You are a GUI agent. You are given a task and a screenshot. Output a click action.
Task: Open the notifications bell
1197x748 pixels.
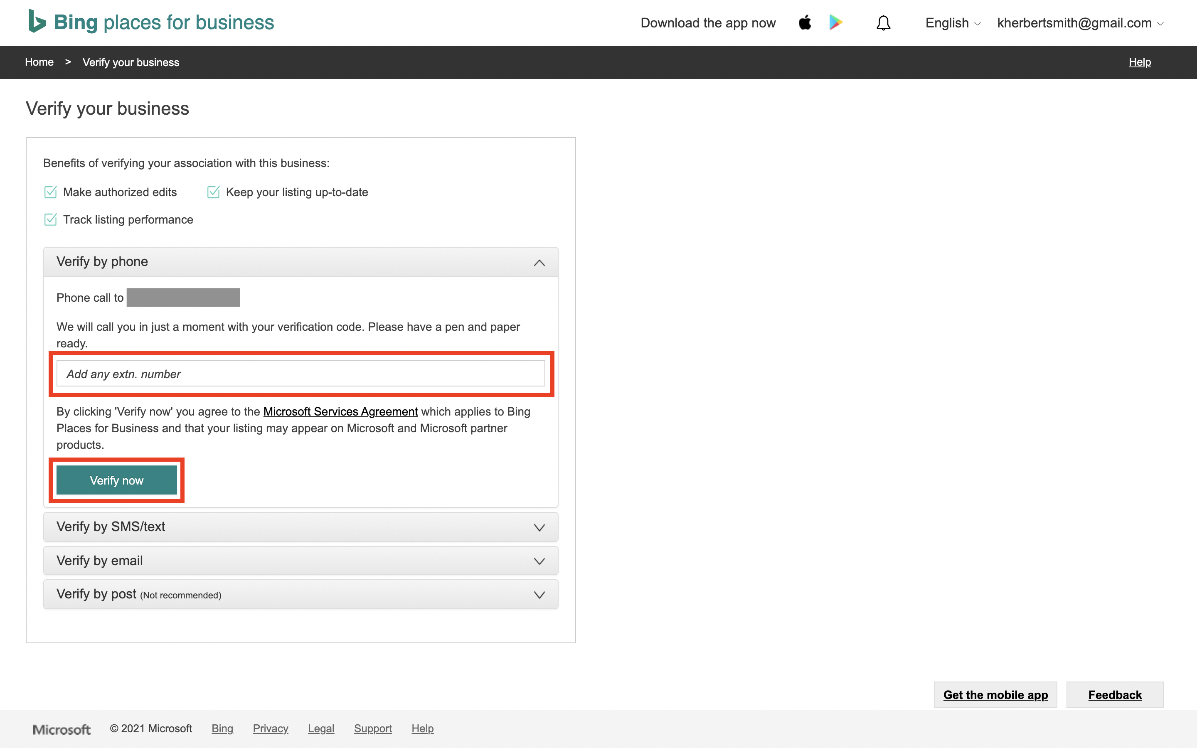pos(883,23)
